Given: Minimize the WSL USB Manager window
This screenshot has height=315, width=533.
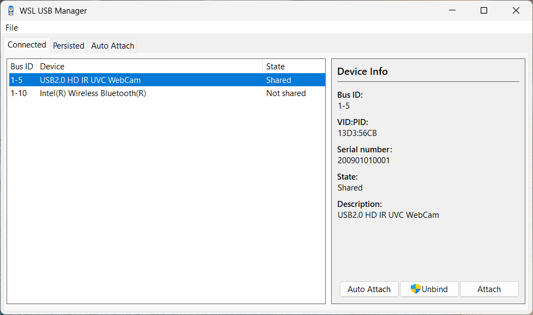Looking at the screenshot, I should point(452,10).
